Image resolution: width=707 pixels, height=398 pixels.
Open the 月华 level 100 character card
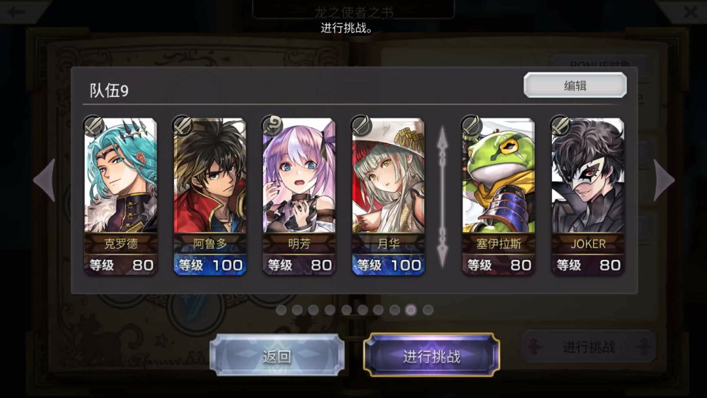388,196
